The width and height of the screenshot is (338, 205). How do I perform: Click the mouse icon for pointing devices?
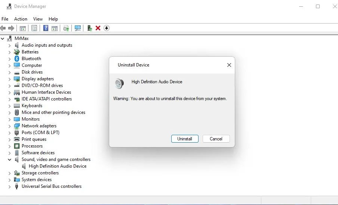pyautogui.click(x=16, y=112)
